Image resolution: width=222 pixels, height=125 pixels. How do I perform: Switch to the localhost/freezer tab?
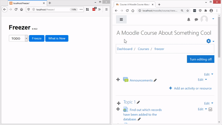point(27,3)
